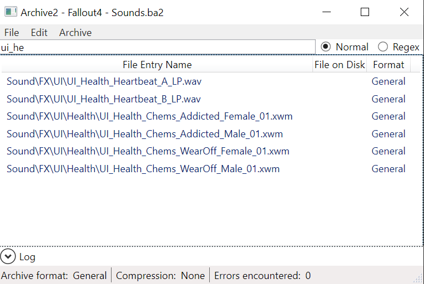Maximize the Archive2 window
The image size is (424, 284).
(x=365, y=12)
